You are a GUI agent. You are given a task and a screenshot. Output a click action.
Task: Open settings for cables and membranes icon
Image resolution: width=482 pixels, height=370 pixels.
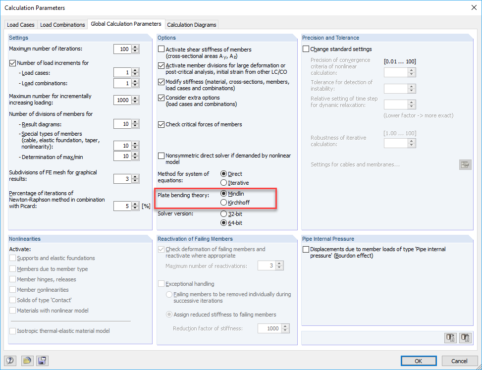pyautogui.click(x=465, y=165)
